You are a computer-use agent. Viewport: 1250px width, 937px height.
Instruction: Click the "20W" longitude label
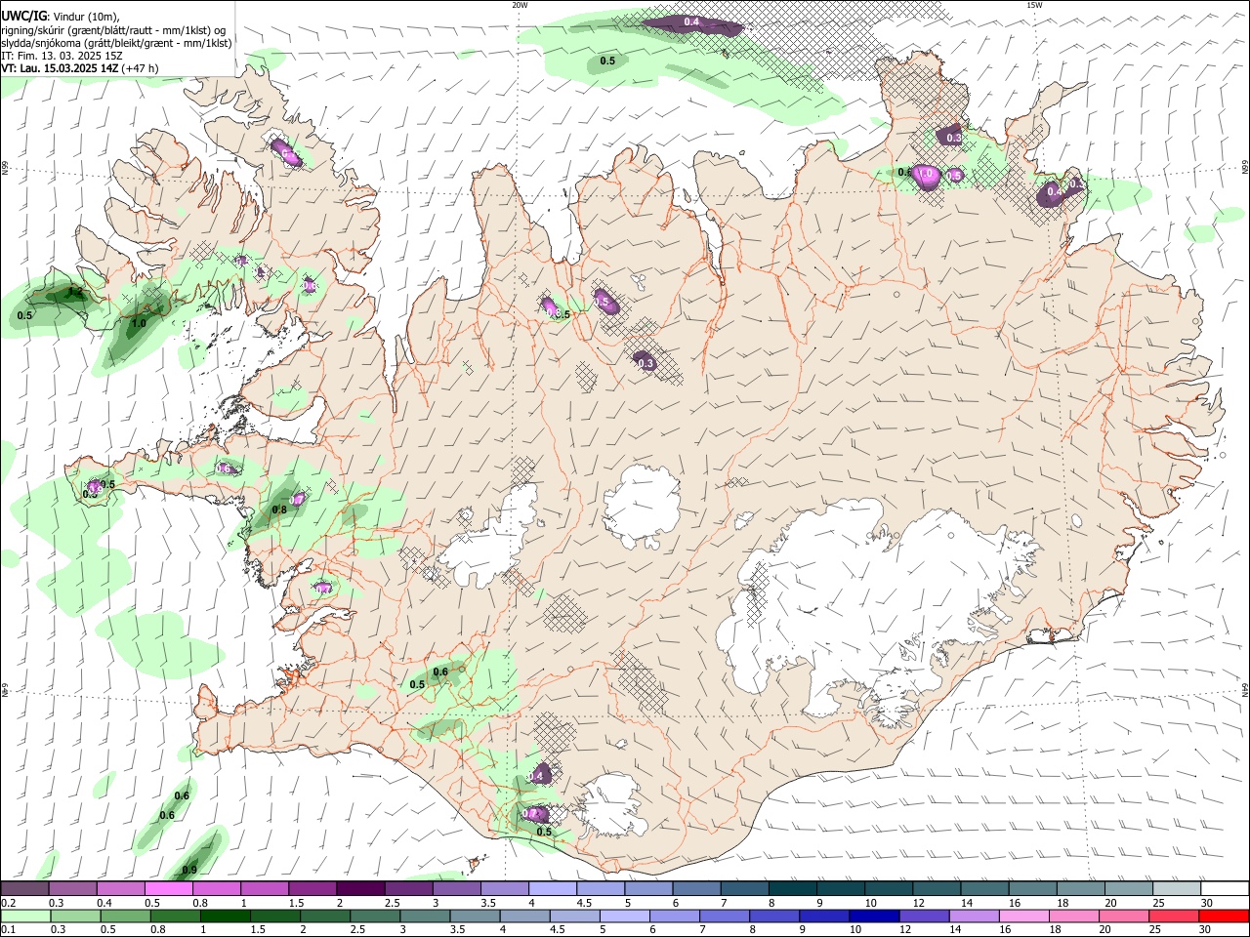pos(520,5)
